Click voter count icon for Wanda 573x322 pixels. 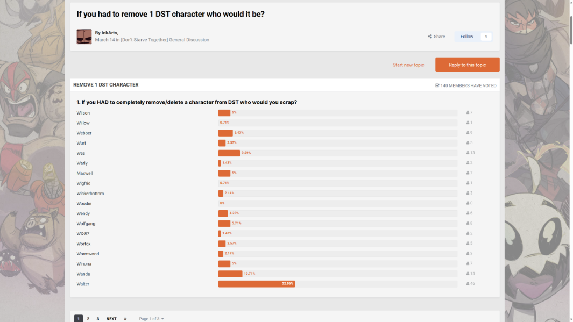[x=468, y=274]
